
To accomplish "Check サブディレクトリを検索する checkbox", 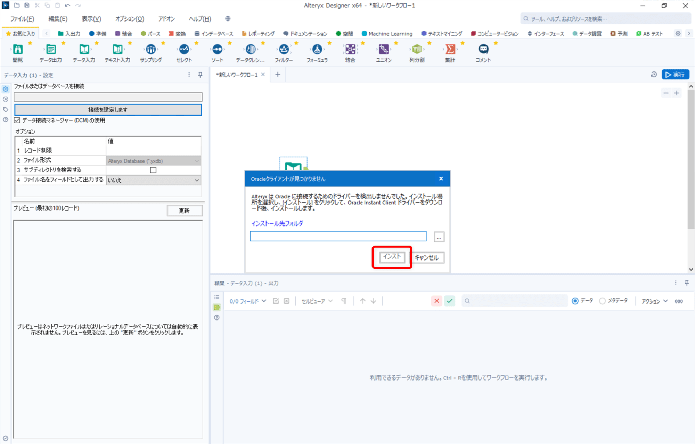I will 153,170.
